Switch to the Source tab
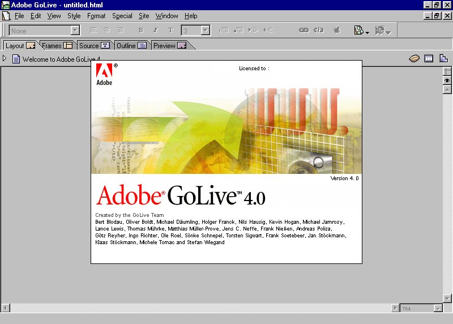 tap(95, 46)
